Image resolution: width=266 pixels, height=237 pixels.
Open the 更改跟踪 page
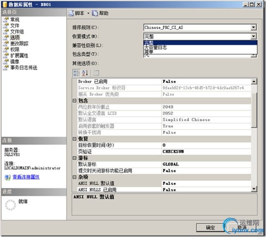(19, 44)
